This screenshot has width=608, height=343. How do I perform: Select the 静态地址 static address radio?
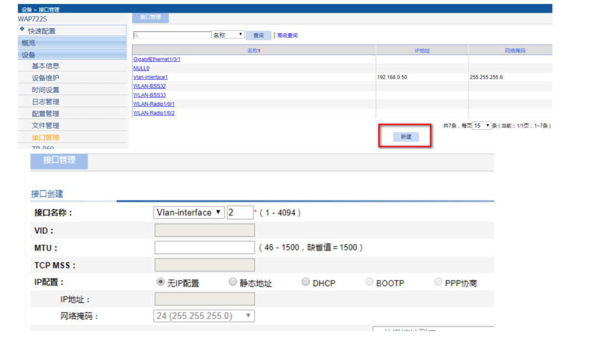tap(232, 282)
